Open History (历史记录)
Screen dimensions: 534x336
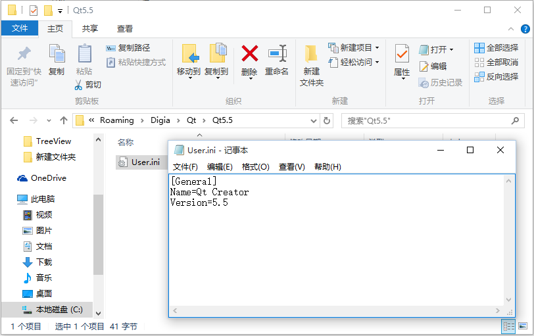click(441, 82)
